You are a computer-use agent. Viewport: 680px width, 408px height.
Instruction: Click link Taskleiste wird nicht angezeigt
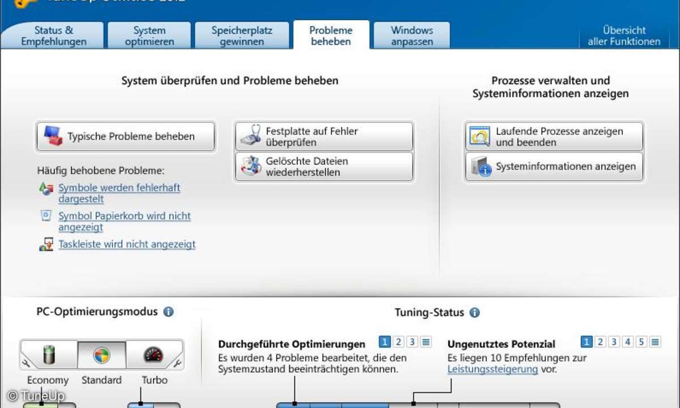point(127,244)
